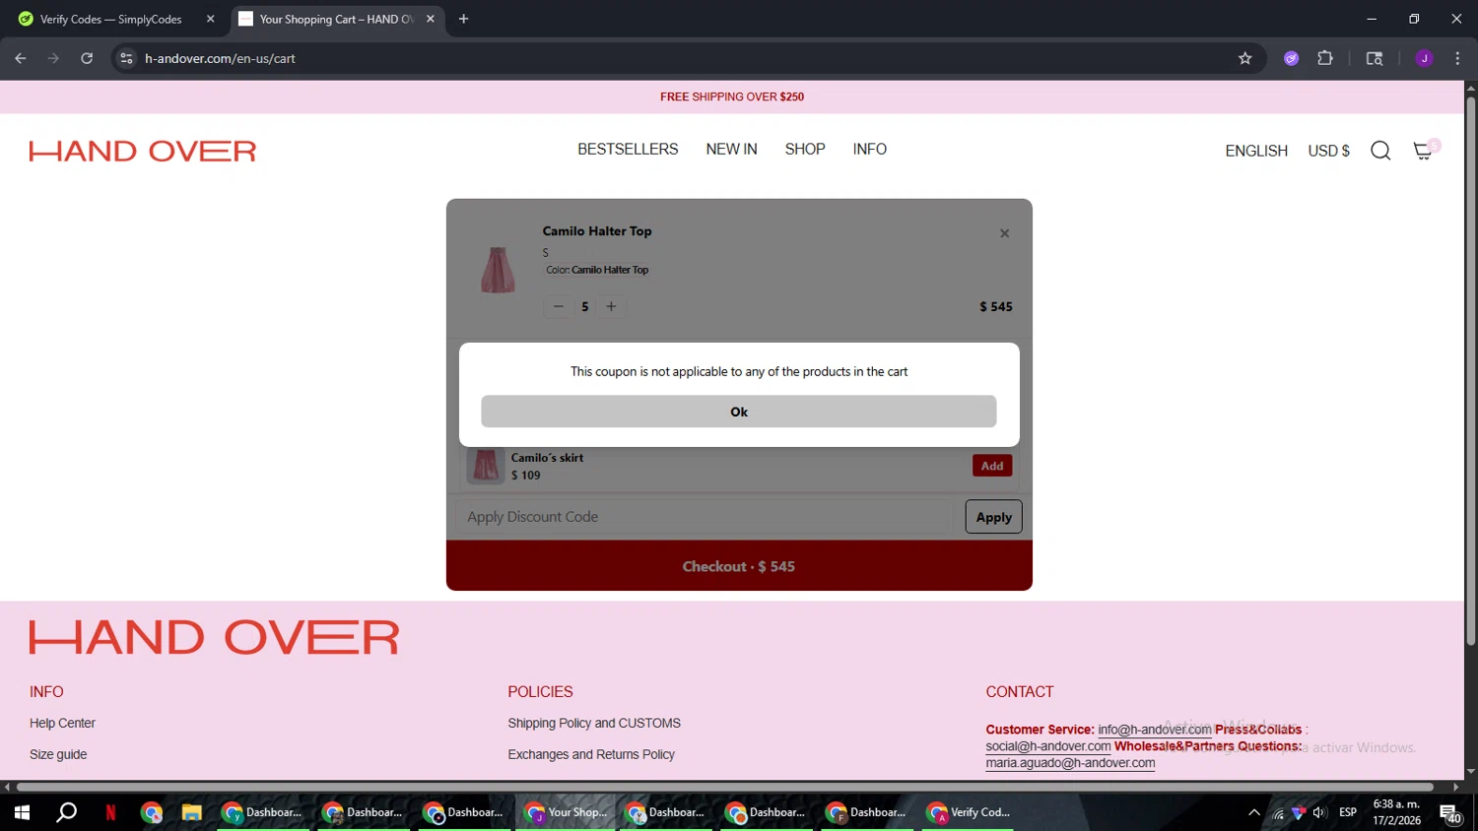
Task: Decrease quantity with the minus button
Action: pos(558,306)
